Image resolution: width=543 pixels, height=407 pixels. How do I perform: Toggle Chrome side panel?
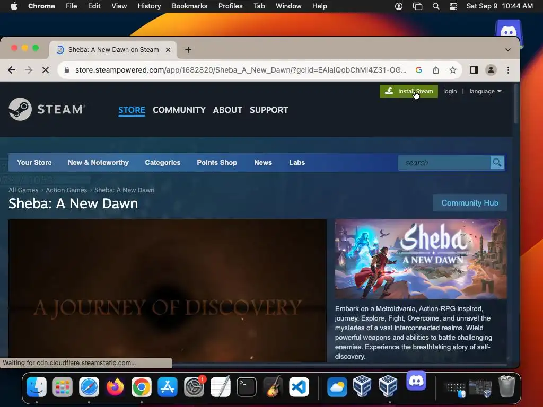[474, 70]
